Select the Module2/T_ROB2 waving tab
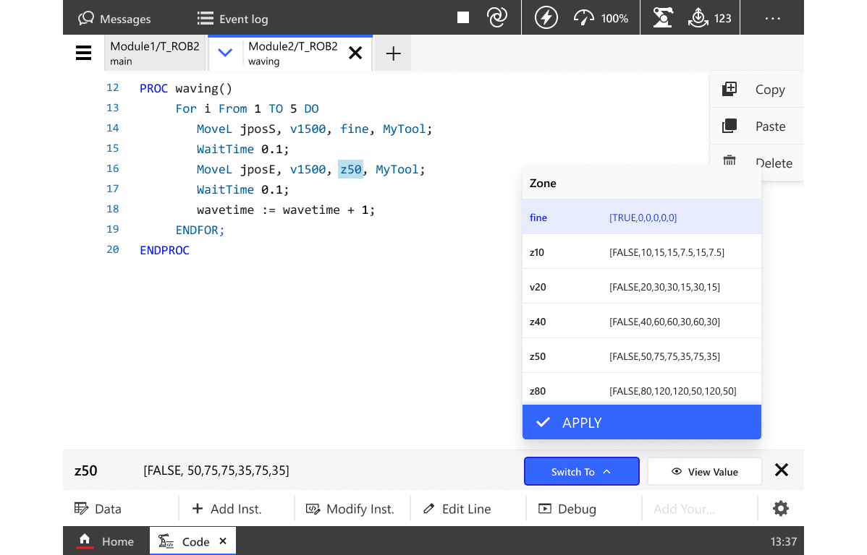Screen dimensions: 867x555 pyautogui.click(x=293, y=53)
